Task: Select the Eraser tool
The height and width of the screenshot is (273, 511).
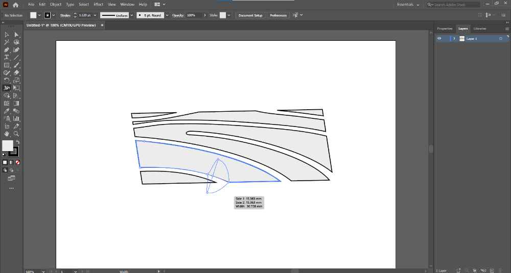Action: [16, 72]
